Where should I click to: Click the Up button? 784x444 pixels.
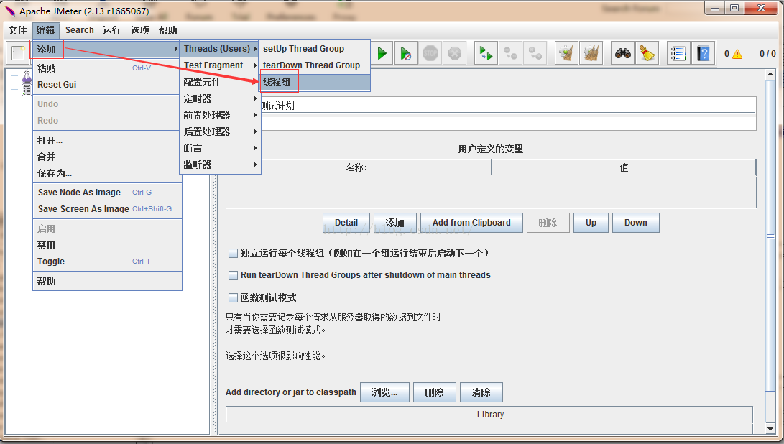pyautogui.click(x=591, y=223)
